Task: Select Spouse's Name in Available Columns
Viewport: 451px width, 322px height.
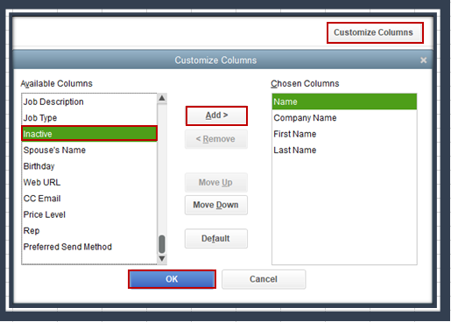Action: (89, 150)
